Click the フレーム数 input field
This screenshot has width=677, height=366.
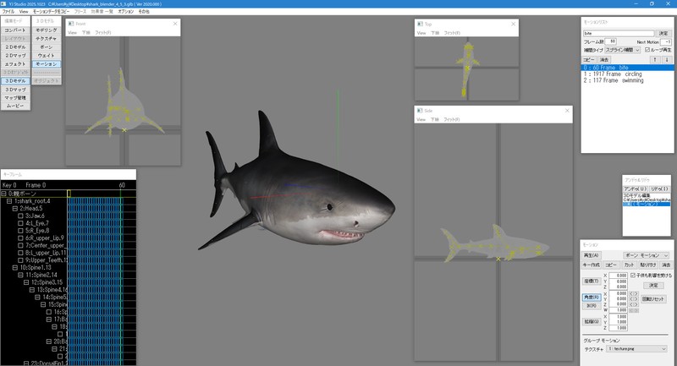[610, 41]
